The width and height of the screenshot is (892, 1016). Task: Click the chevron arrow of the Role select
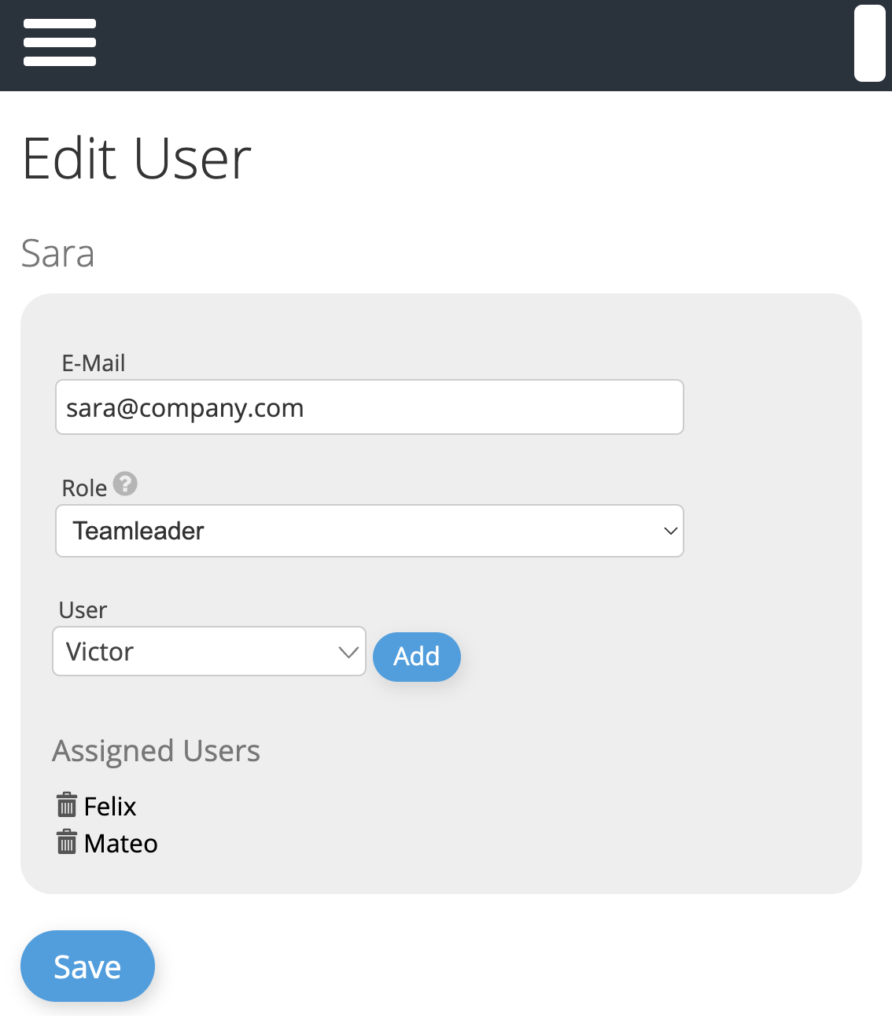coord(670,531)
